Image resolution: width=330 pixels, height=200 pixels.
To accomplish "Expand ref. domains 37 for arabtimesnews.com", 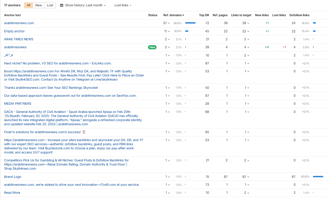I will [166, 23].
